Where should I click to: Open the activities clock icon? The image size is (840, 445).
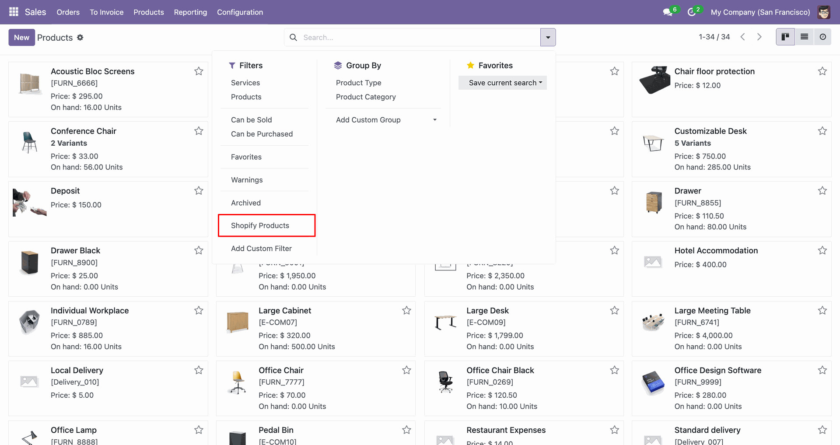coord(692,12)
